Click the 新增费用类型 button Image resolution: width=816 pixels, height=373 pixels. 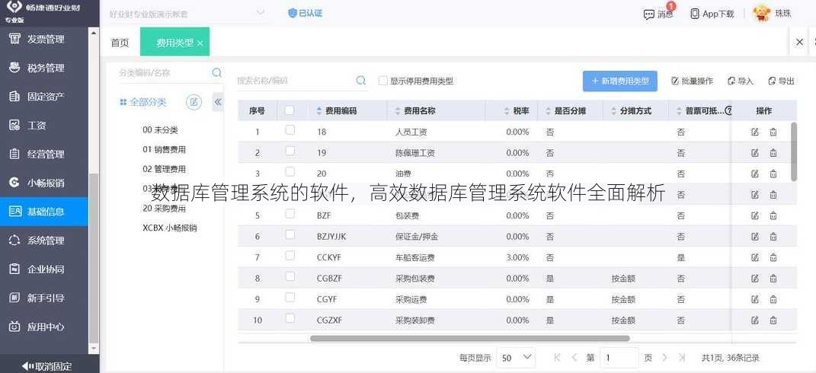619,81
